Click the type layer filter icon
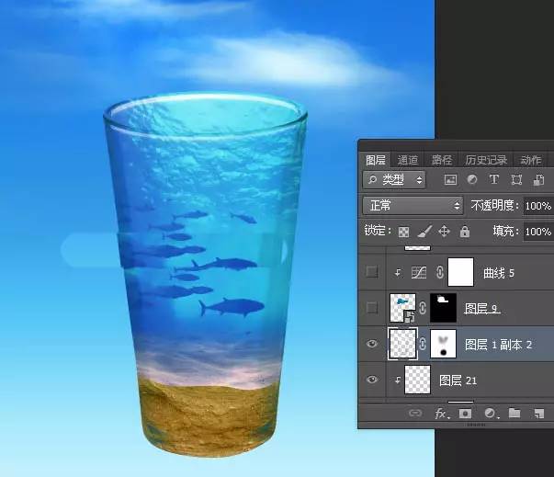 (x=494, y=180)
